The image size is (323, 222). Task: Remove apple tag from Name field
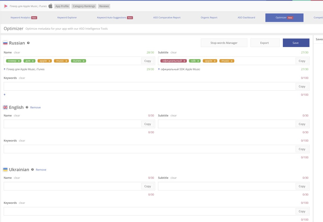tap(50, 61)
